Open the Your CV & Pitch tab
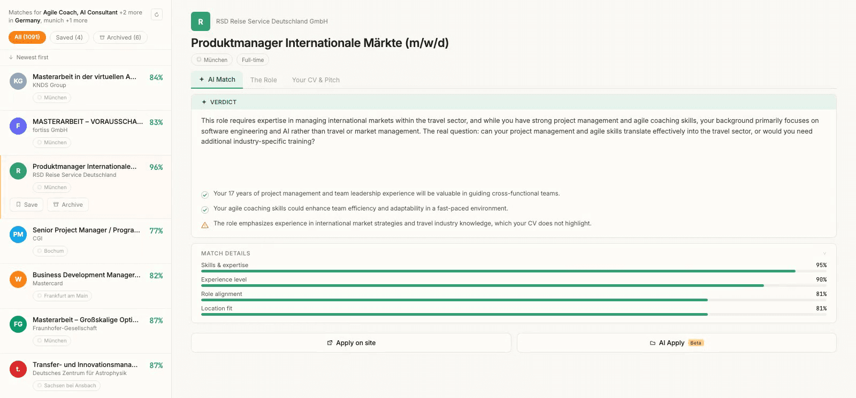This screenshot has width=856, height=398. (x=316, y=80)
